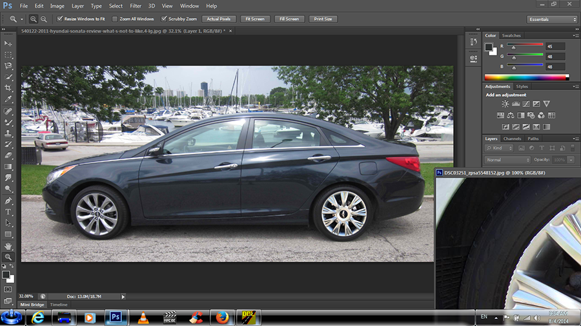The width and height of the screenshot is (581, 326).
Task: Select the Crop tool
Action: [8, 88]
